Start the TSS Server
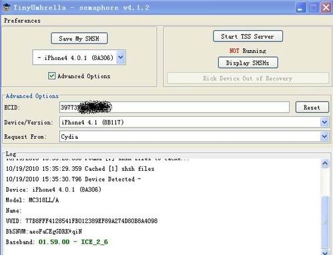 click(x=248, y=36)
